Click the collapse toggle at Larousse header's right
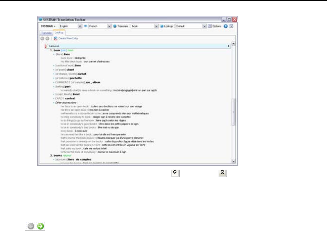 [x=229, y=46]
